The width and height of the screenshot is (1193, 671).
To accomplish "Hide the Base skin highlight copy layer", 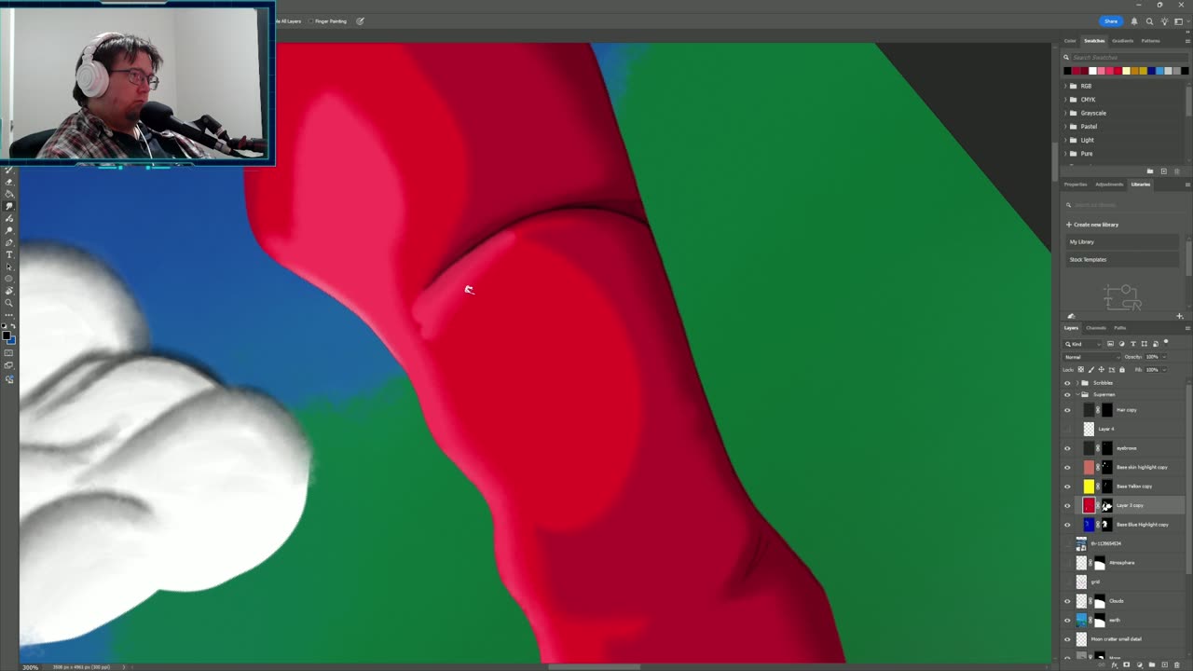I will [x=1068, y=467].
